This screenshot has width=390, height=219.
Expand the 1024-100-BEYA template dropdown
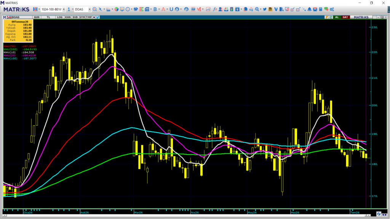64,9
